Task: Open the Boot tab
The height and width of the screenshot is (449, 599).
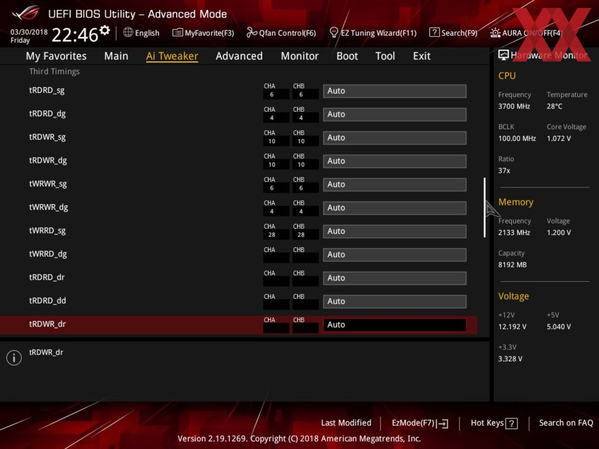Action: 347,56
